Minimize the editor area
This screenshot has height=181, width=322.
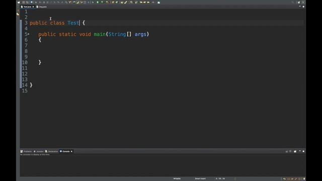click(300, 7)
